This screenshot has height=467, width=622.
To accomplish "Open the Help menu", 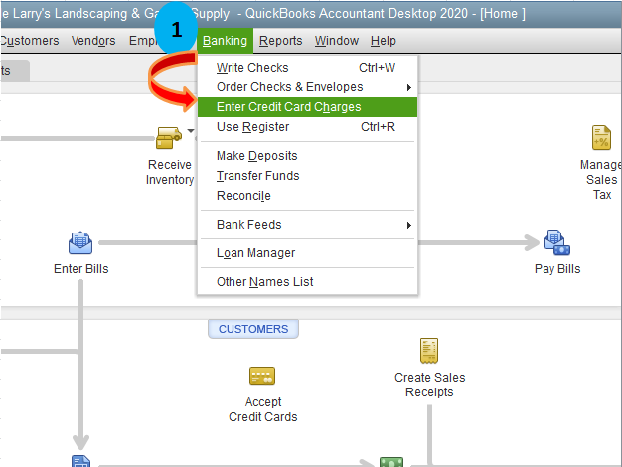I will click(384, 41).
